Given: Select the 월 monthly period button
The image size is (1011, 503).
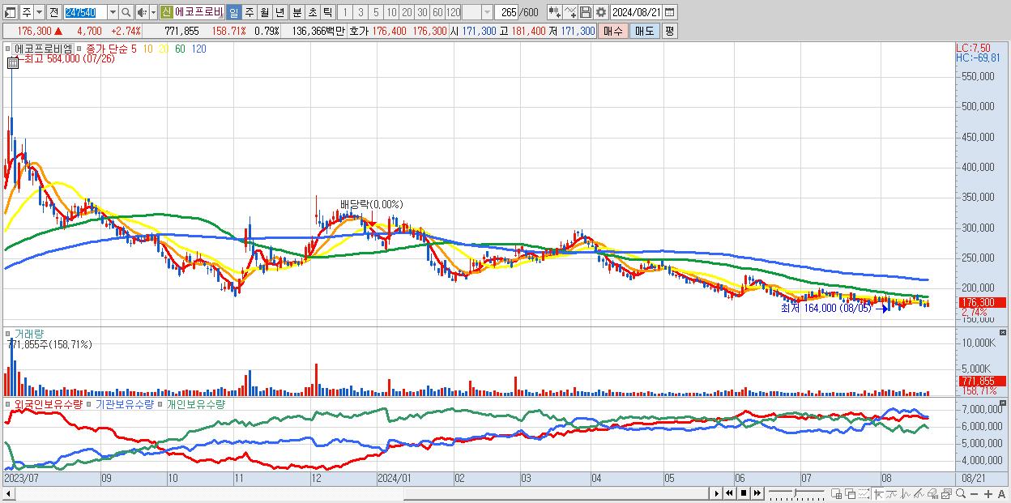Looking at the screenshot, I should point(264,12).
